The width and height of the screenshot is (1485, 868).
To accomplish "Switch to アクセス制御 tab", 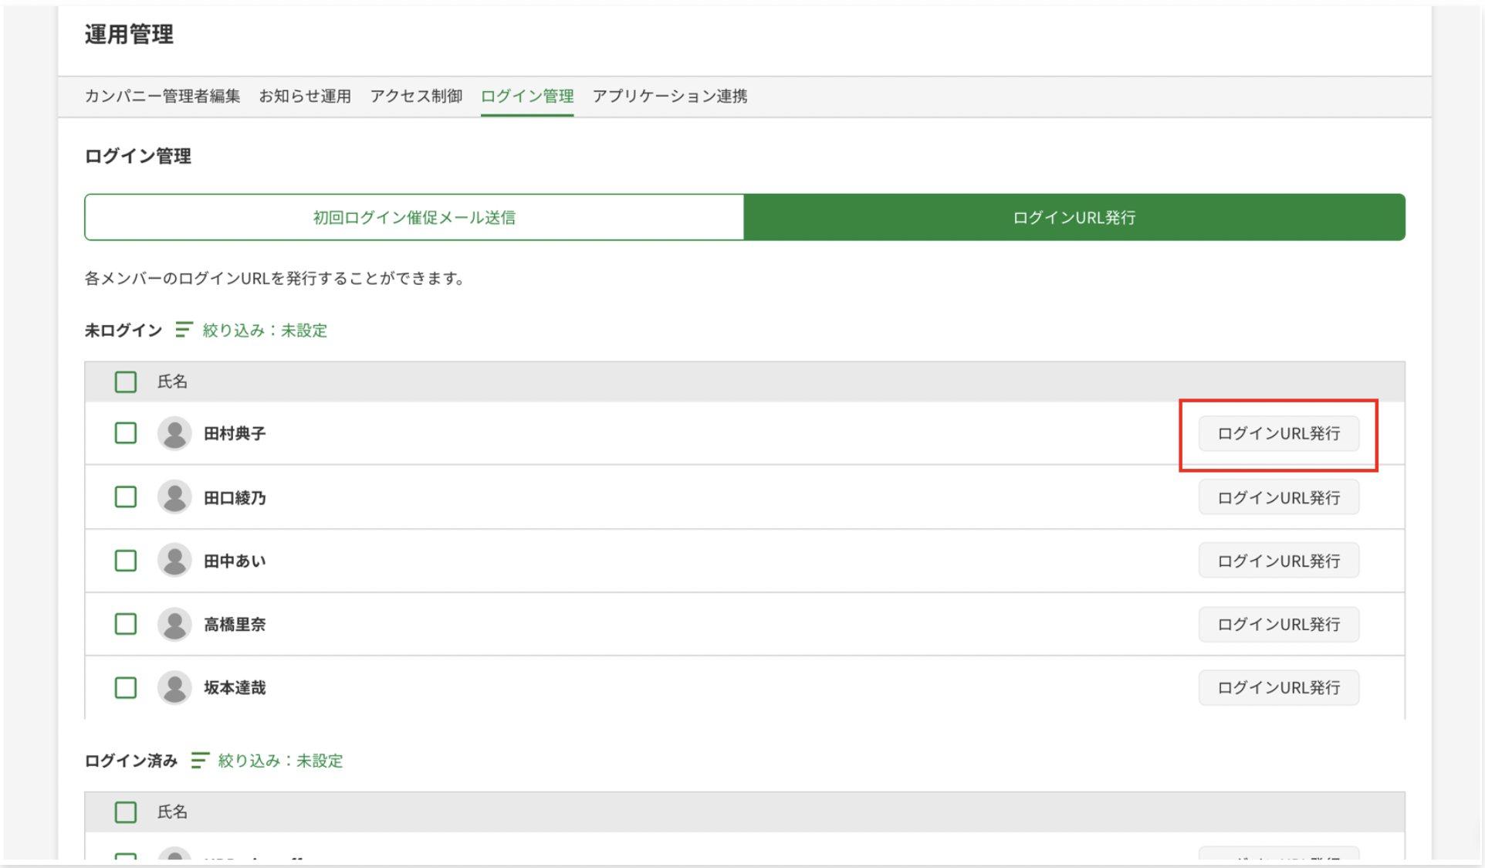I will [416, 96].
